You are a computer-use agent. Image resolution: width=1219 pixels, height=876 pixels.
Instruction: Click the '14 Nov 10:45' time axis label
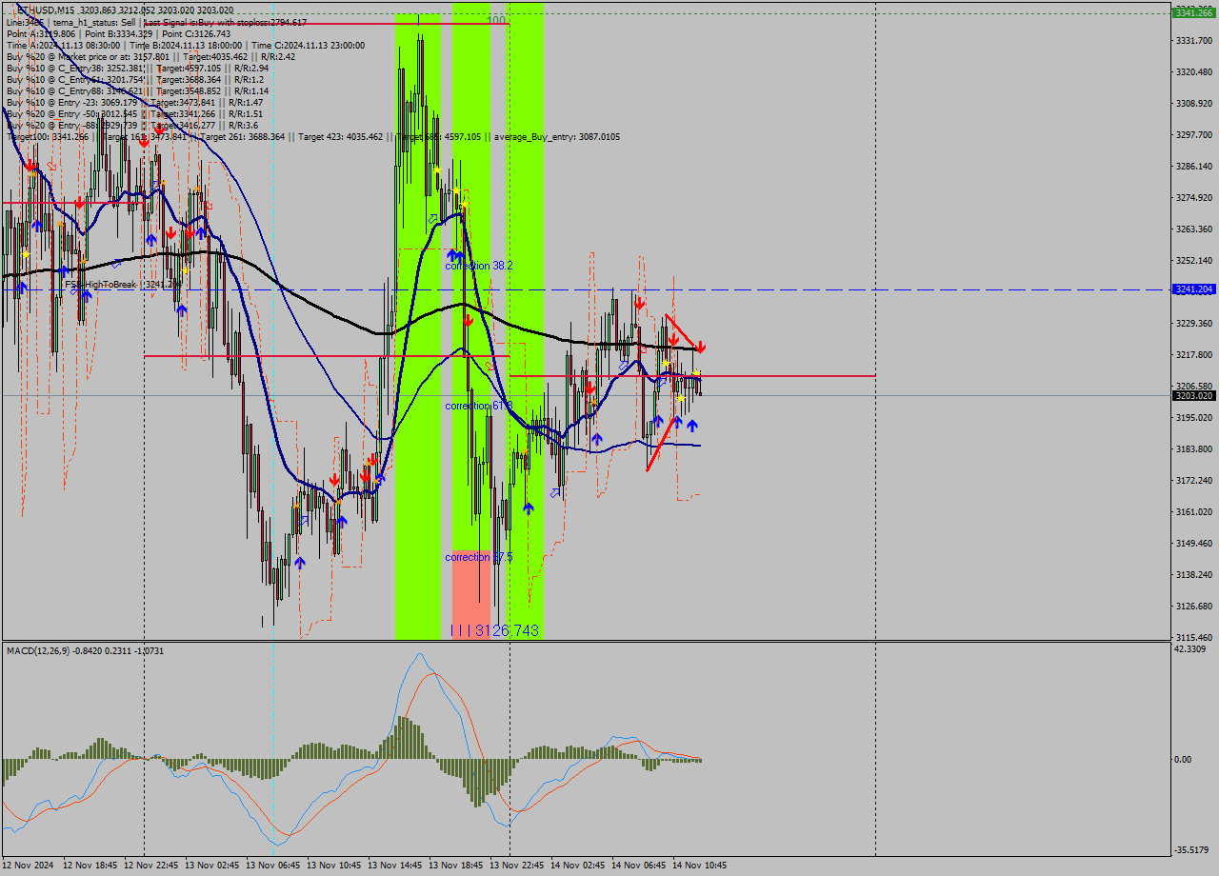(x=700, y=866)
